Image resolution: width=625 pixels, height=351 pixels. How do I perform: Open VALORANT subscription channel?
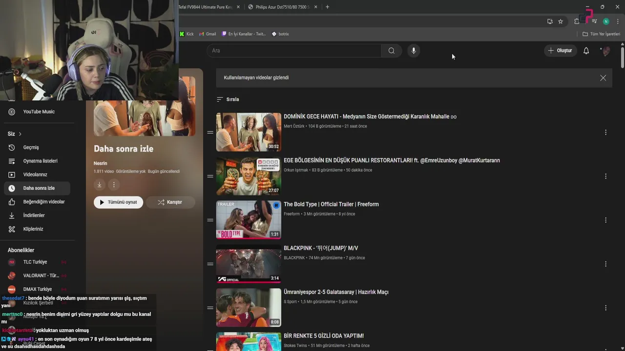[37, 275]
